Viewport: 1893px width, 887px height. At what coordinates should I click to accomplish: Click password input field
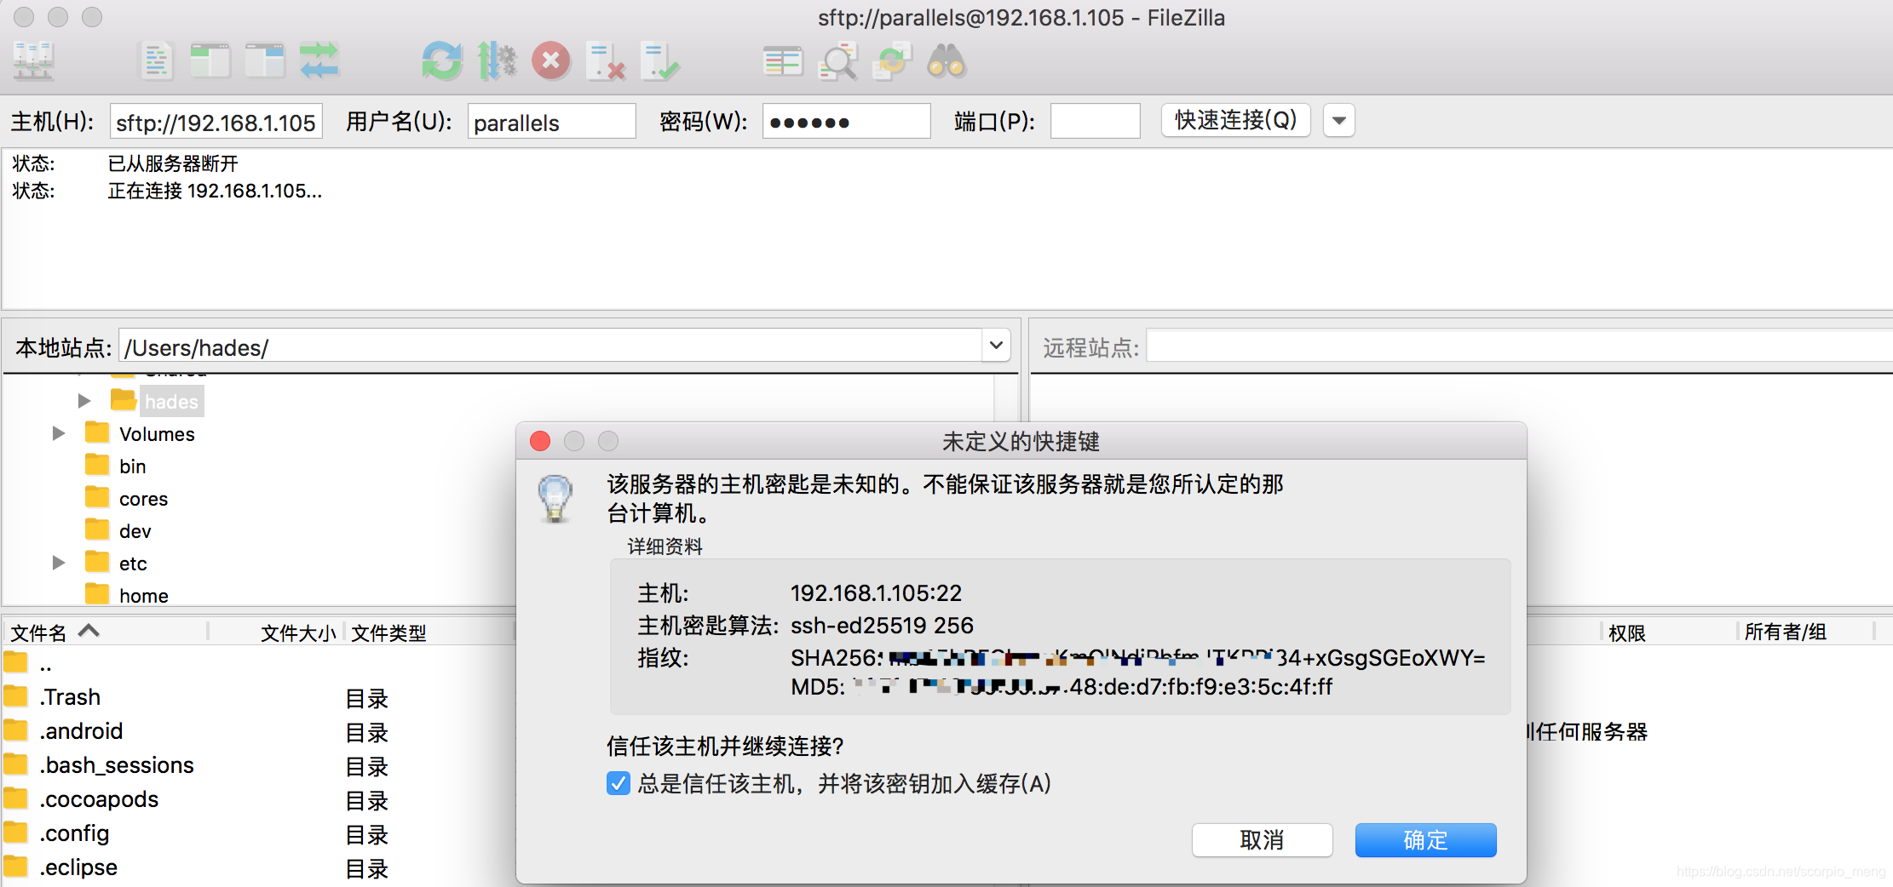[846, 121]
